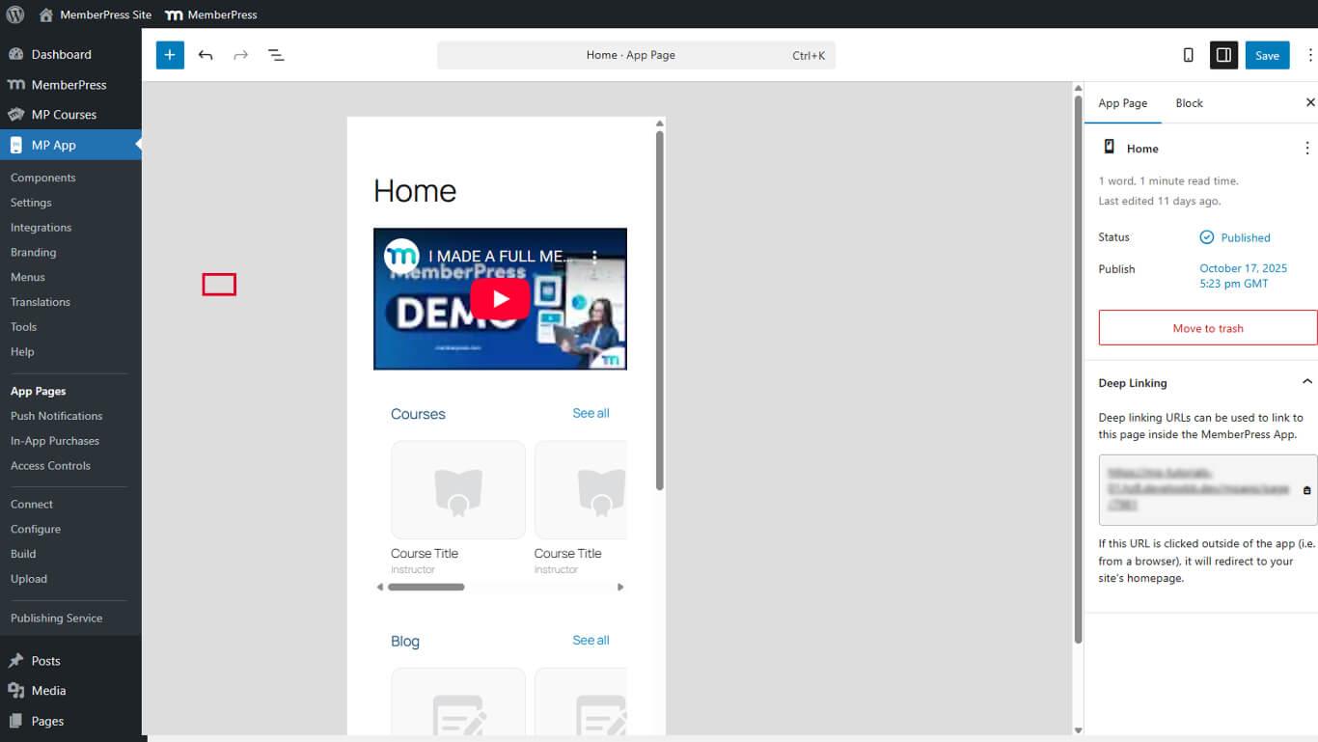Click See all next to Courses

[x=590, y=413]
